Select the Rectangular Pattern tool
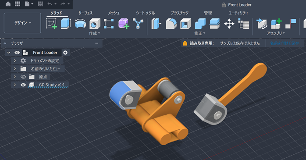Viewport: 306px width, 160px height. point(109,24)
